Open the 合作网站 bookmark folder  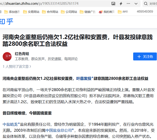[50, 12]
